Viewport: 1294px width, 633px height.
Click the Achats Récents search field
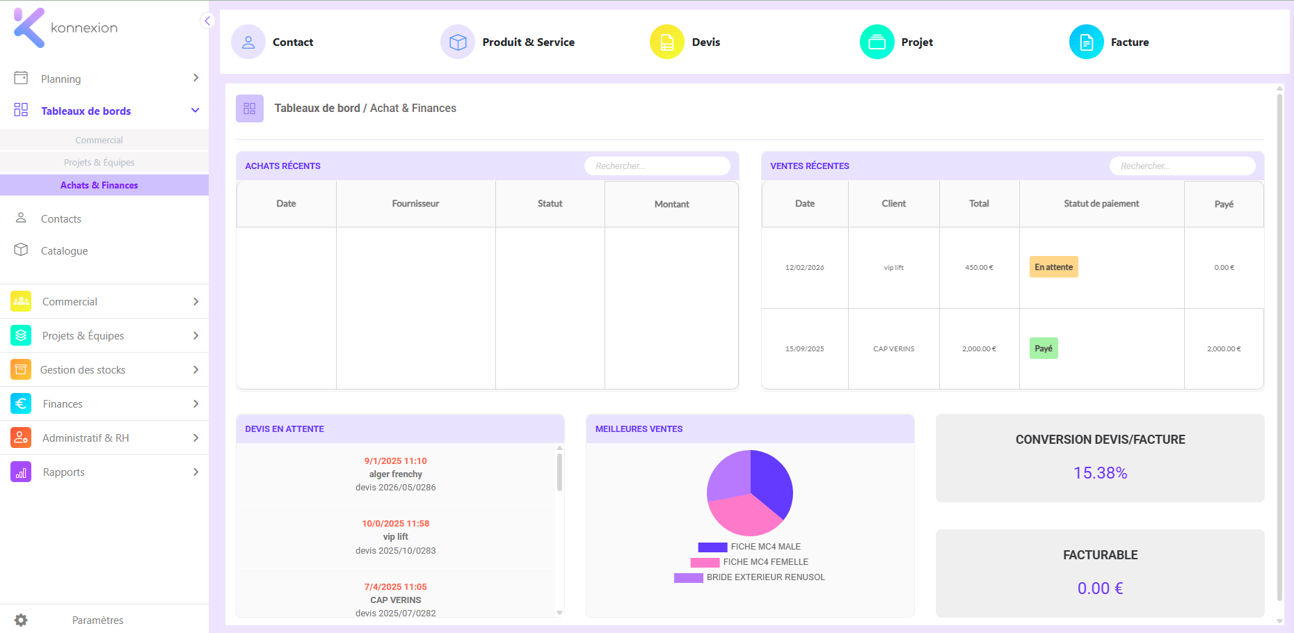(x=657, y=166)
